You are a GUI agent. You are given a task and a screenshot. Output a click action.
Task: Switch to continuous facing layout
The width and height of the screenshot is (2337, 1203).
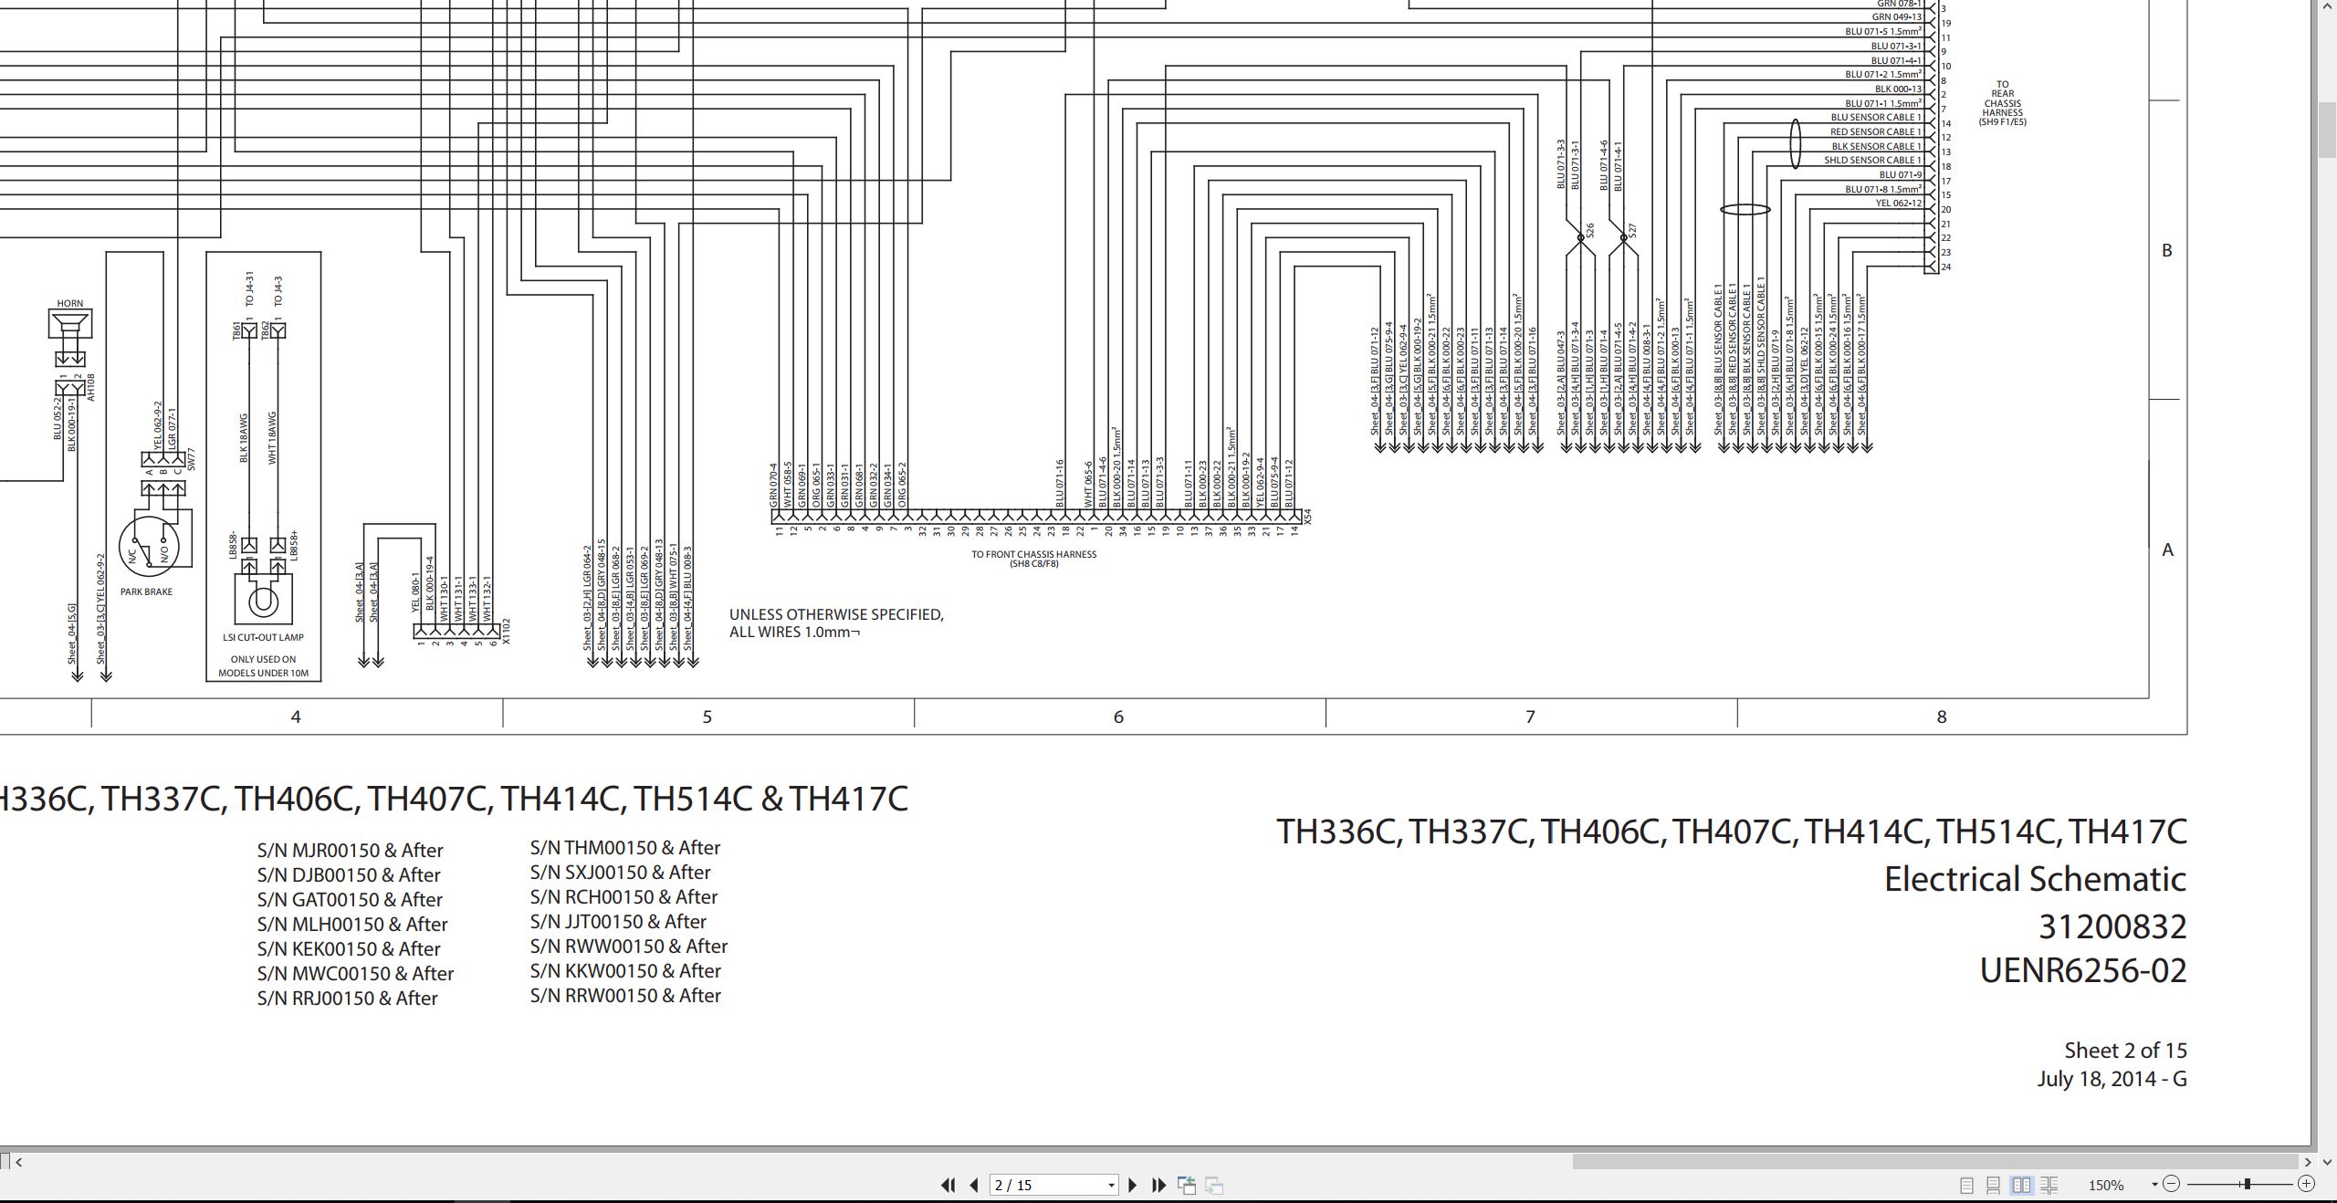[2049, 1185]
